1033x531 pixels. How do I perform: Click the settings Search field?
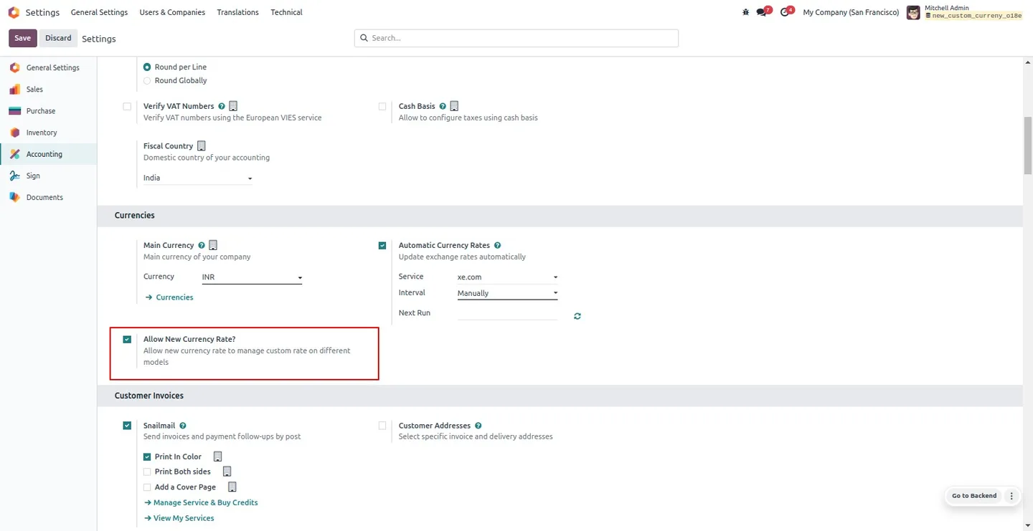[516, 38]
